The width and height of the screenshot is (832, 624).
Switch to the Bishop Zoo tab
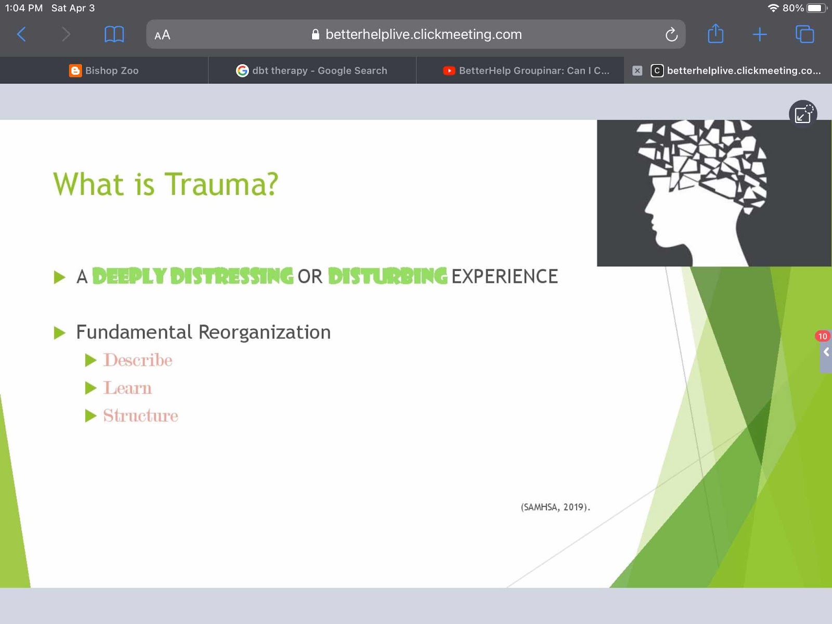(x=104, y=70)
